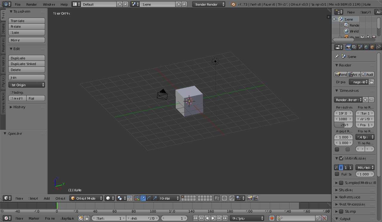Viewport: 382px width, 222px height.
Task: Toggle proportional editing circle icon
Action: pyautogui.click(x=224, y=198)
